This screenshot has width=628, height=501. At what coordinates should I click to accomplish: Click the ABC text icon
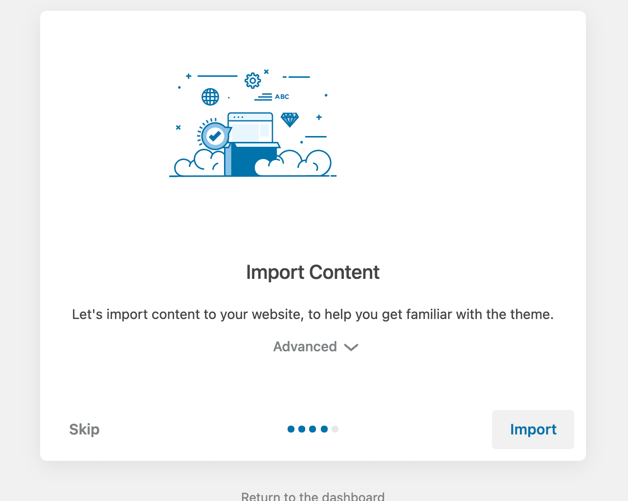coord(282,97)
